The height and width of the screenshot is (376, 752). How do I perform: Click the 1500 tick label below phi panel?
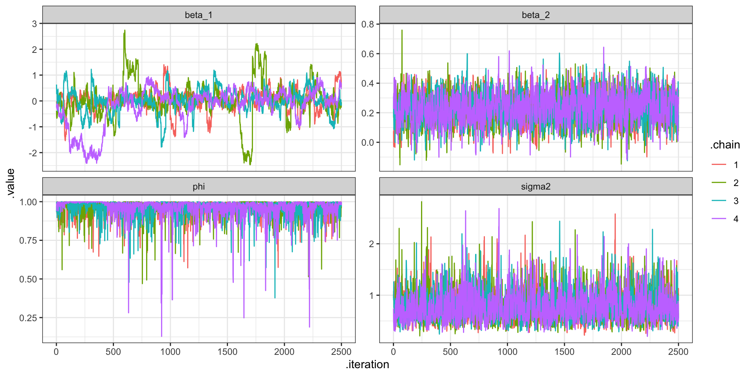click(x=227, y=352)
